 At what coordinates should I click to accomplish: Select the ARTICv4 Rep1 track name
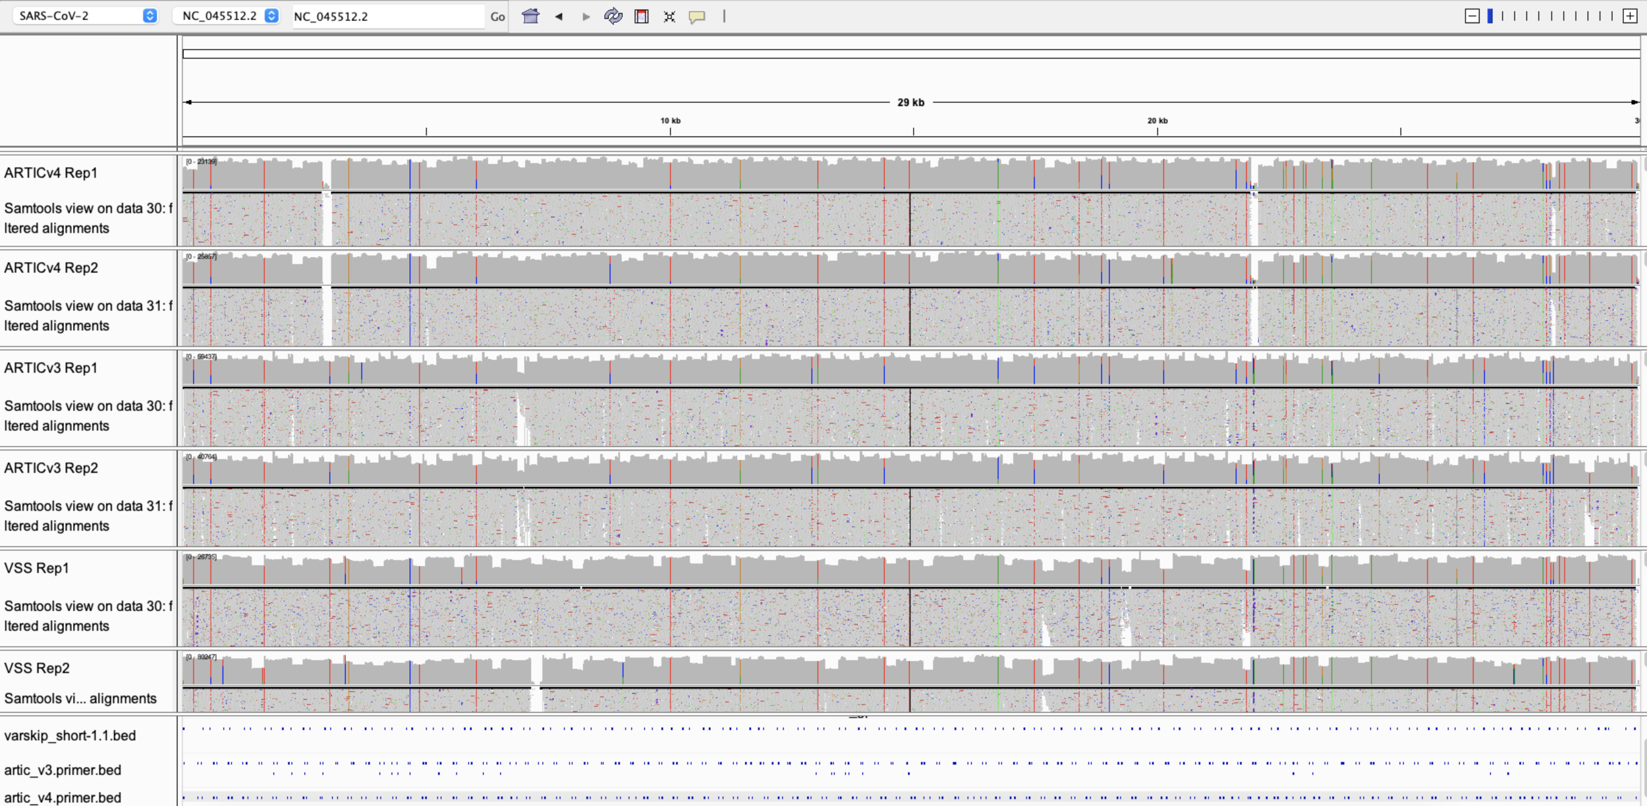[x=51, y=173]
